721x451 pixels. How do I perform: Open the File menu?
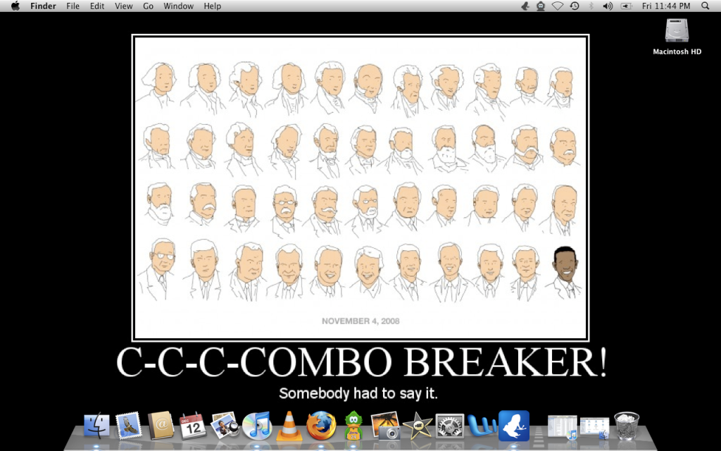[73, 6]
